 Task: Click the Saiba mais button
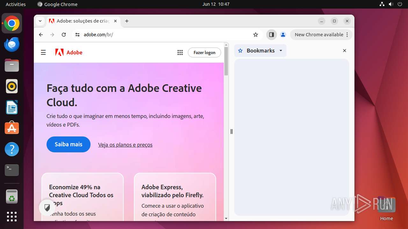[x=69, y=144]
